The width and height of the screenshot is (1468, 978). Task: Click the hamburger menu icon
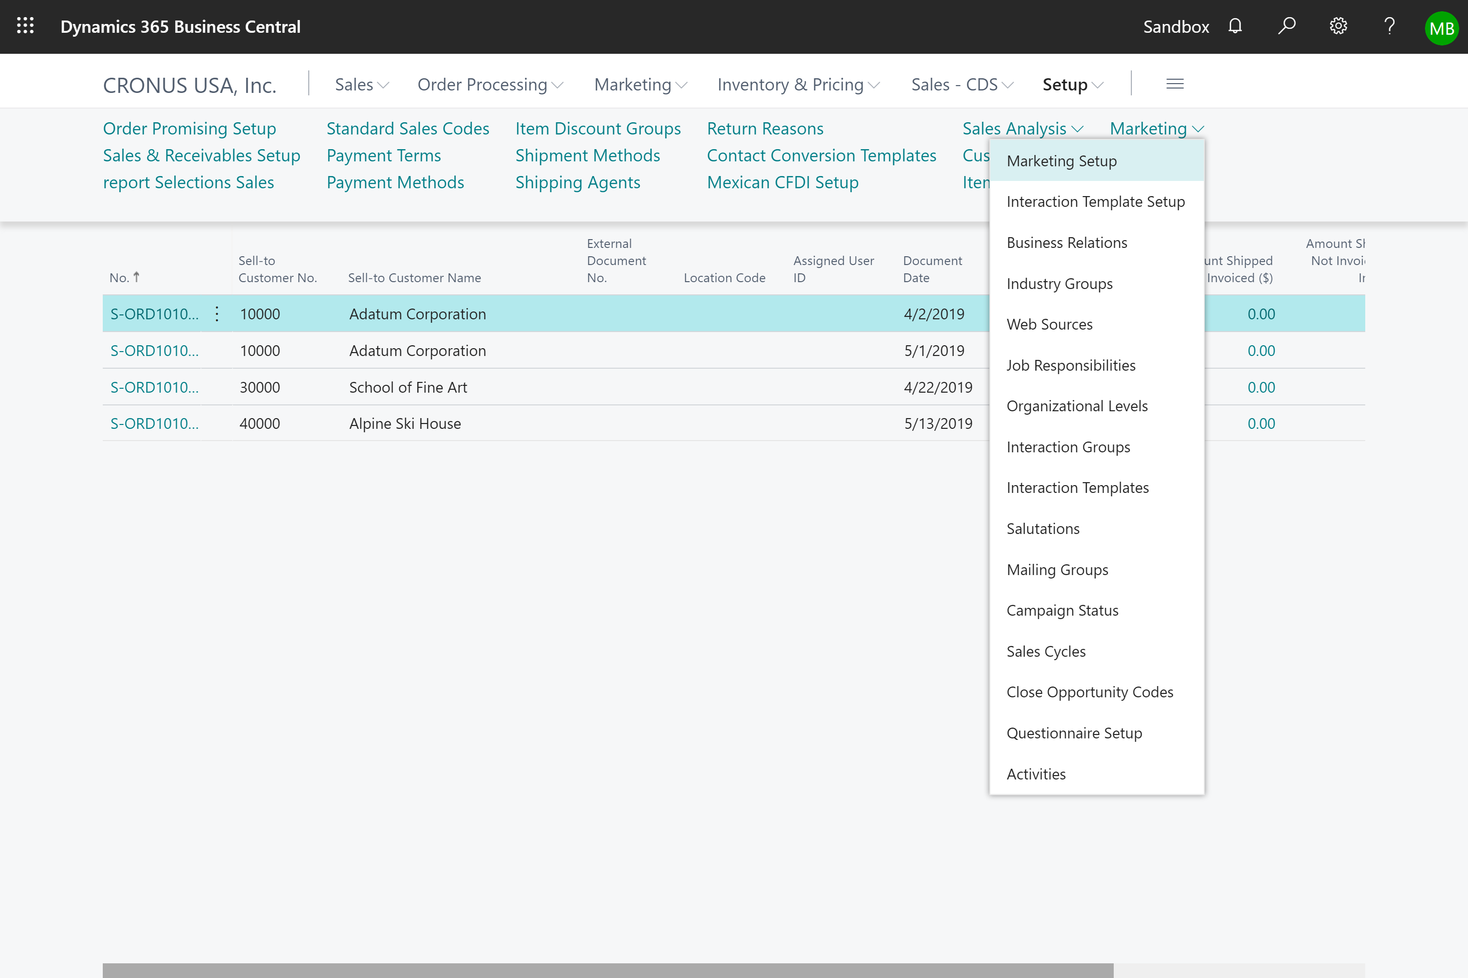click(x=1175, y=84)
